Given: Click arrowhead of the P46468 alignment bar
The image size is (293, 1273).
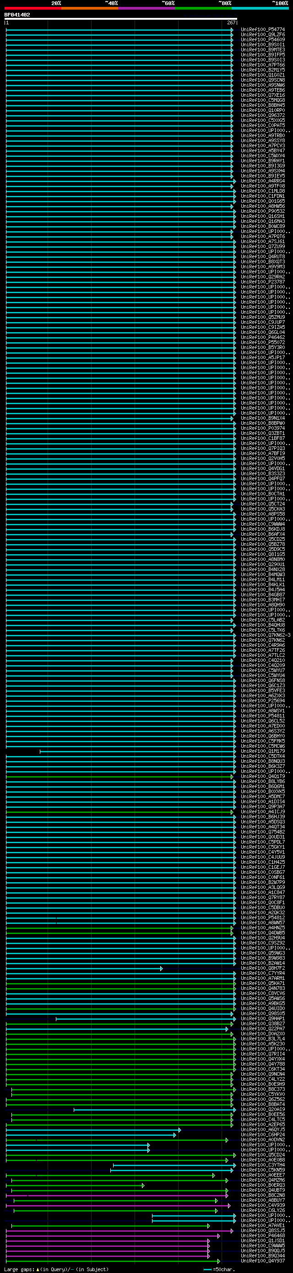Looking at the screenshot, I should [218, 1235].
